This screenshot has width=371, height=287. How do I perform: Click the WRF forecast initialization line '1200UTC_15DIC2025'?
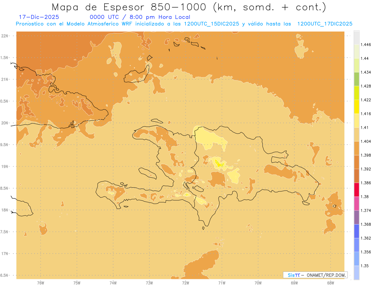pos(211,24)
